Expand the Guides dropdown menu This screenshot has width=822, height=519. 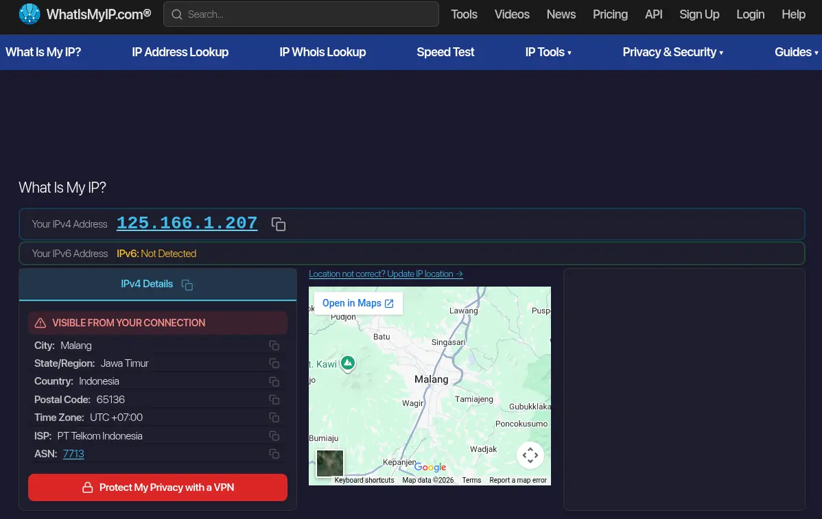tap(797, 52)
